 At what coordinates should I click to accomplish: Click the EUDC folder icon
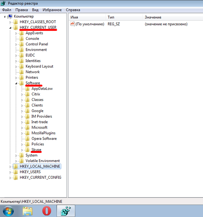[x=22, y=55]
